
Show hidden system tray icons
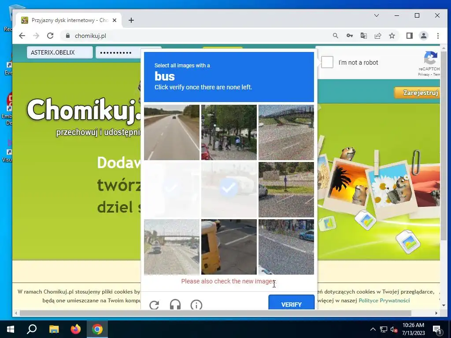(373, 329)
